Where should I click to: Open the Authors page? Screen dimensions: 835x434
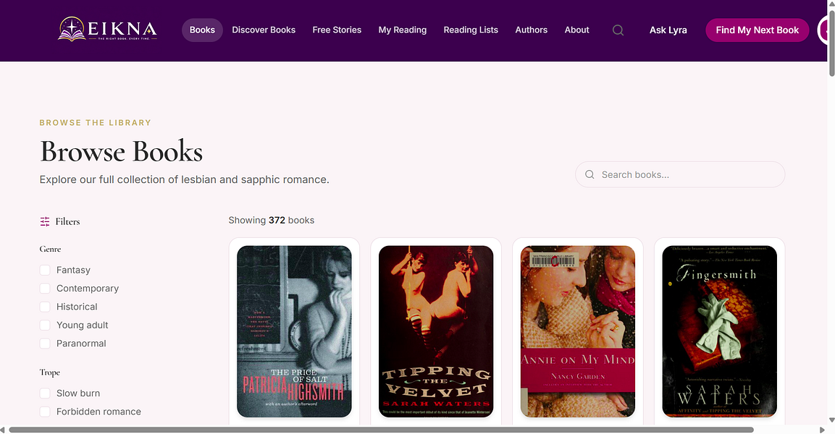click(531, 30)
